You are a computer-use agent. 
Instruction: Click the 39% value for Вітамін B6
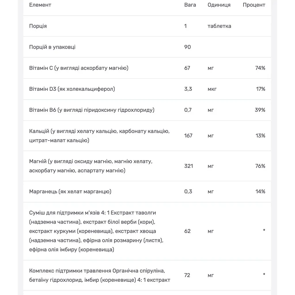(260, 110)
